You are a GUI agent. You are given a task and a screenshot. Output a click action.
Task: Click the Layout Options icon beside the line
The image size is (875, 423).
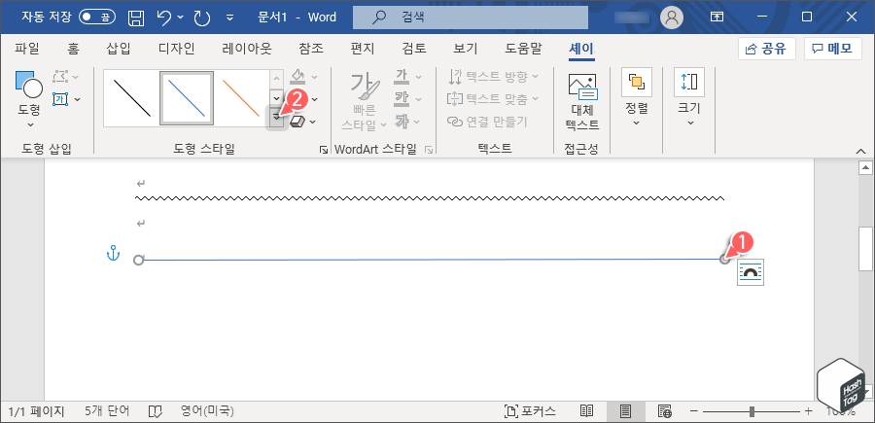click(751, 271)
